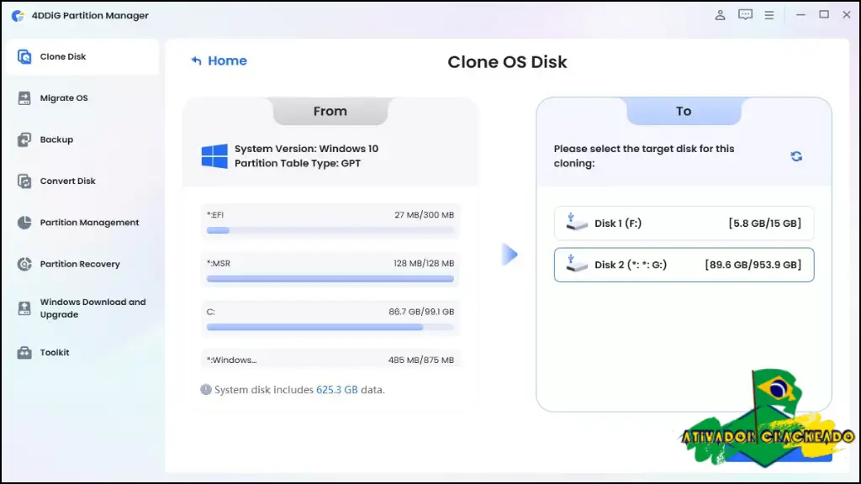Click the Disk 2 drive icon
Image resolution: width=861 pixels, height=484 pixels.
pyautogui.click(x=576, y=263)
